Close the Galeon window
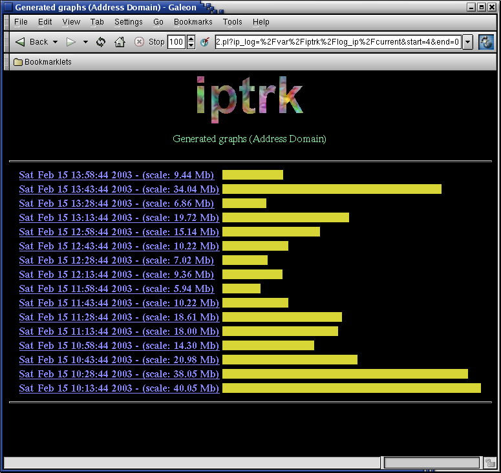This screenshot has width=501, height=473. tap(492, 7)
